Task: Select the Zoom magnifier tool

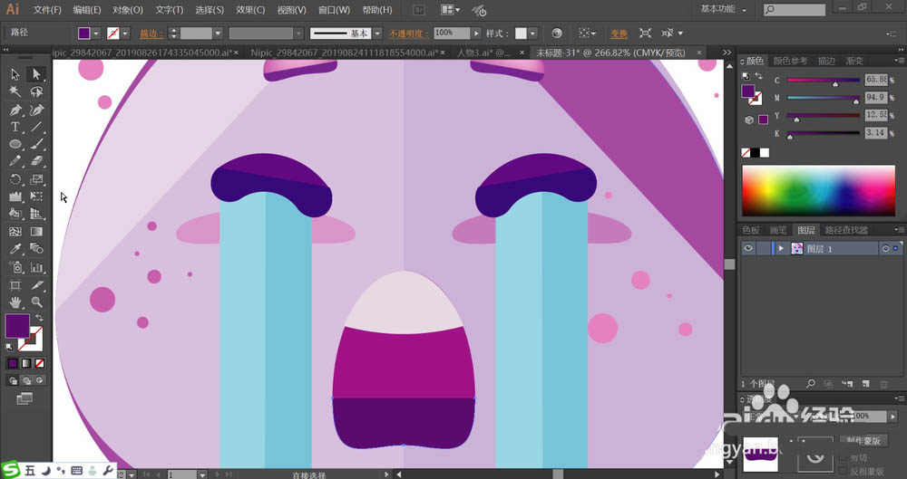Action: pyautogui.click(x=36, y=302)
